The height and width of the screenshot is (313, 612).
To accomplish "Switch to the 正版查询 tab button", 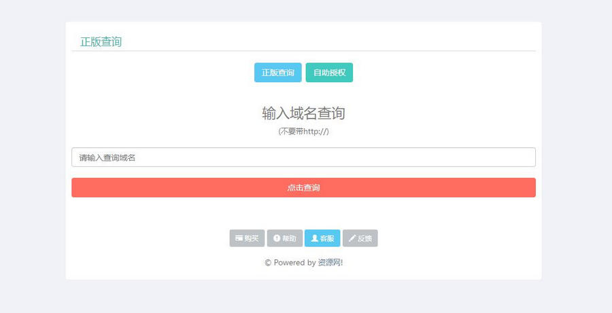I will 278,73.
